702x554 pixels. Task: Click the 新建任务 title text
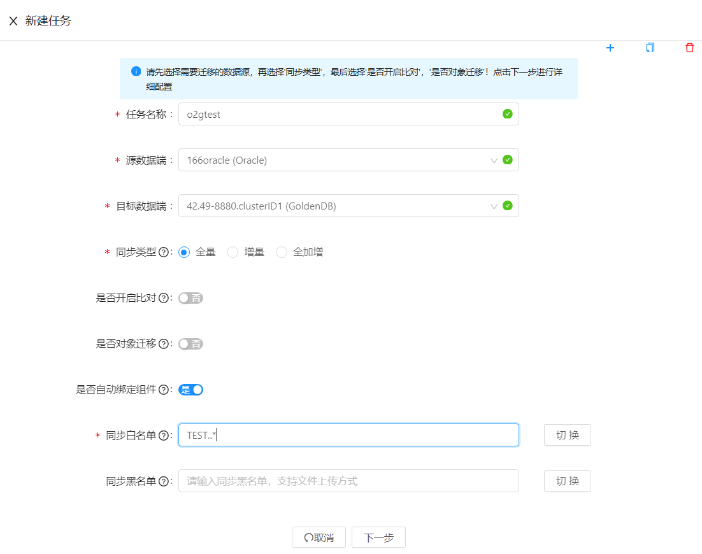pyautogui.click(x=48, y=20)
